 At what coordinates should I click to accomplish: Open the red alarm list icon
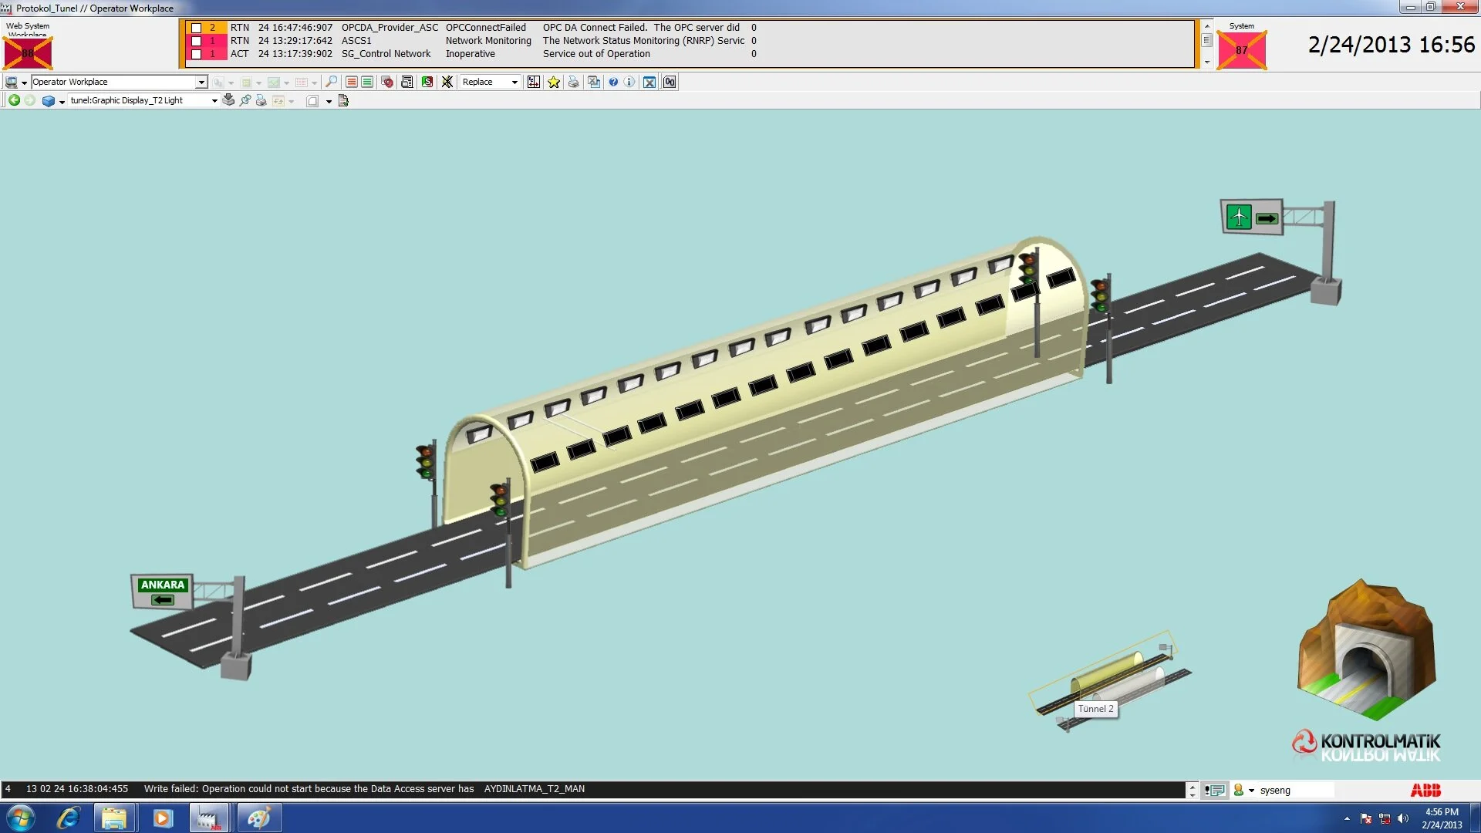point(352,82)
